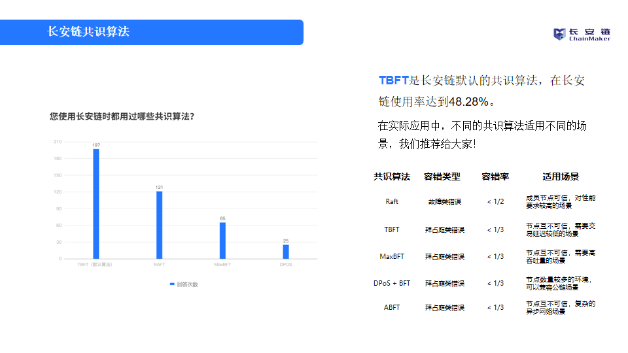Click scenario text 成员节点可信，对性能要求较高的场景
Screen dimensions: 628x353
point(561,202)
